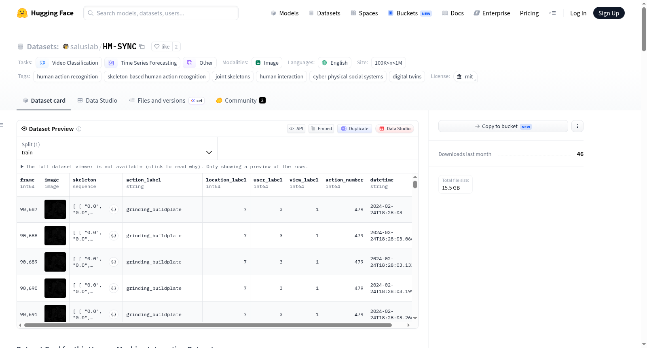647x348 pixels.
Task: Open Buckets in navigation
Action: click(410, 13)
